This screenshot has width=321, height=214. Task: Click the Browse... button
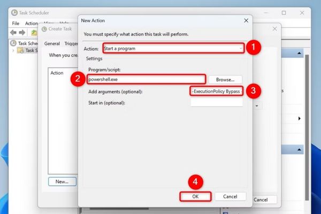pyautogui.click(x=225, y=79)
